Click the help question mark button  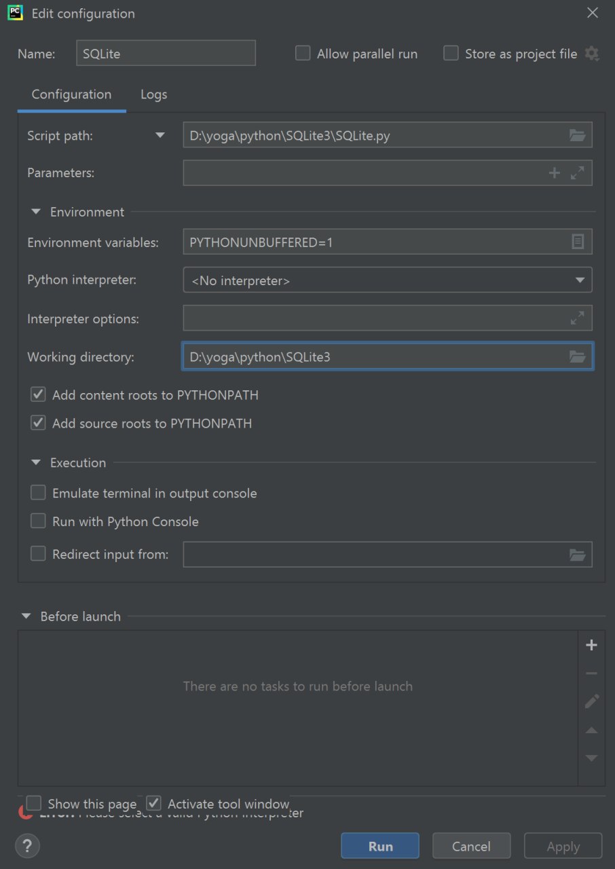[x=27, y=846]
